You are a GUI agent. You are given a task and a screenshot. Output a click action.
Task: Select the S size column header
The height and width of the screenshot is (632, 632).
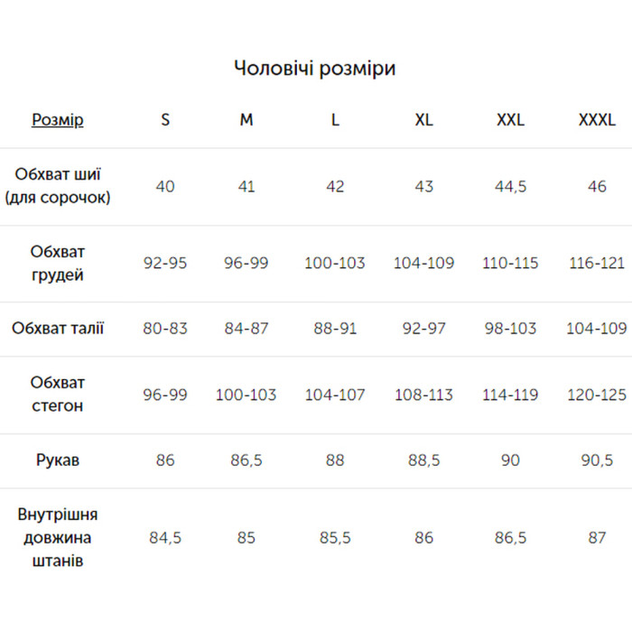tap(165, 119)
